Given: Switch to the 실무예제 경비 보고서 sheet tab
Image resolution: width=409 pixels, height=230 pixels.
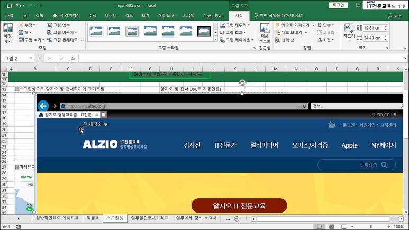Looking at the screenshot, I should point(196,218).
